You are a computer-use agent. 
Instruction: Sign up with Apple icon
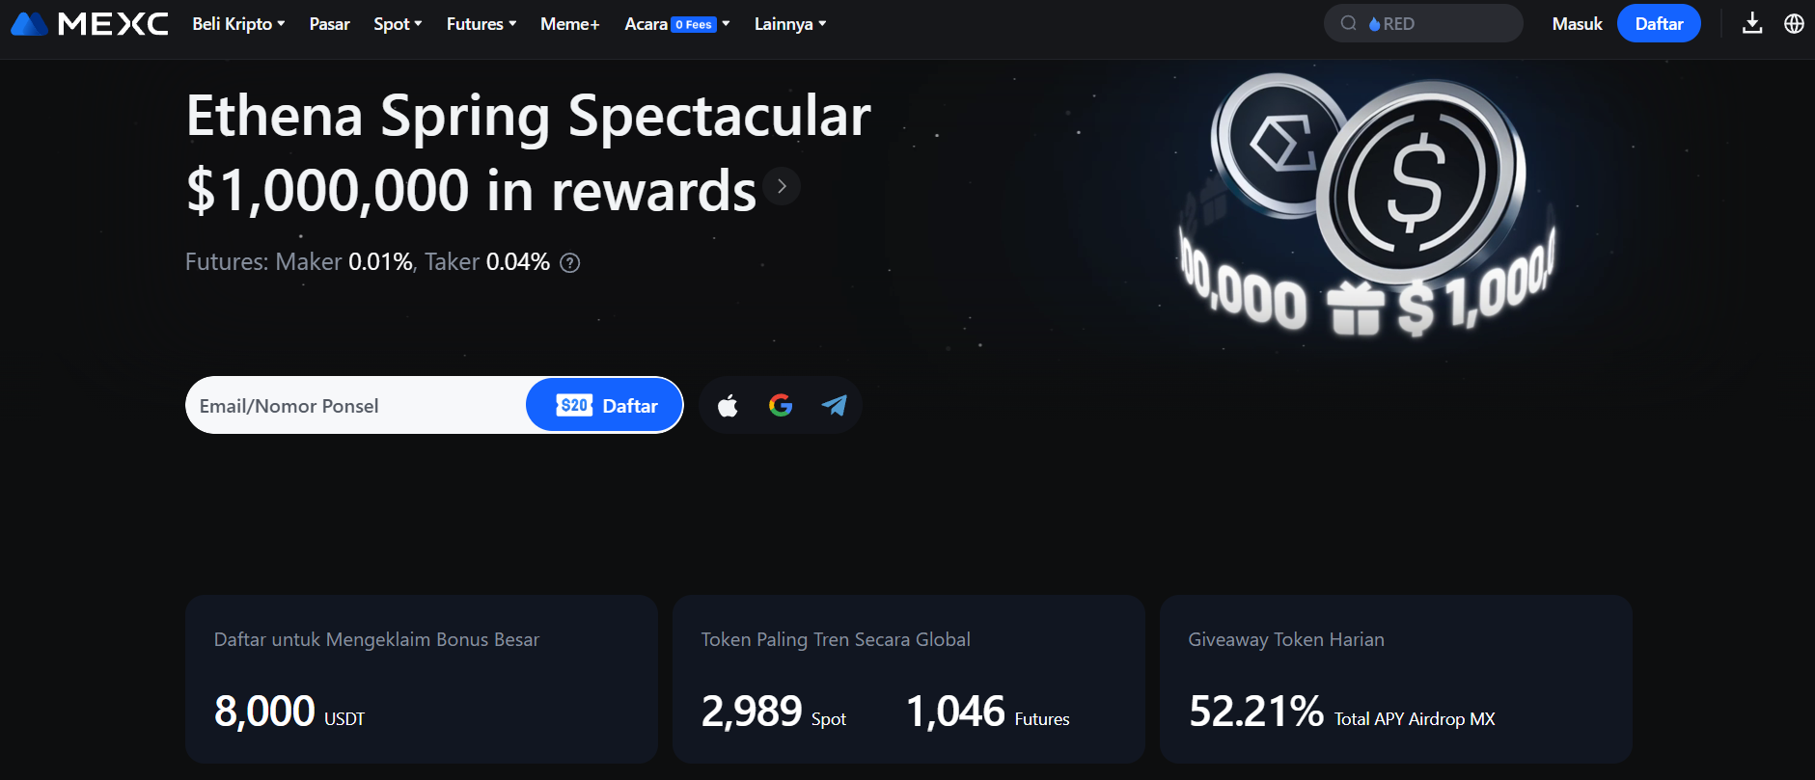[728, 406]
